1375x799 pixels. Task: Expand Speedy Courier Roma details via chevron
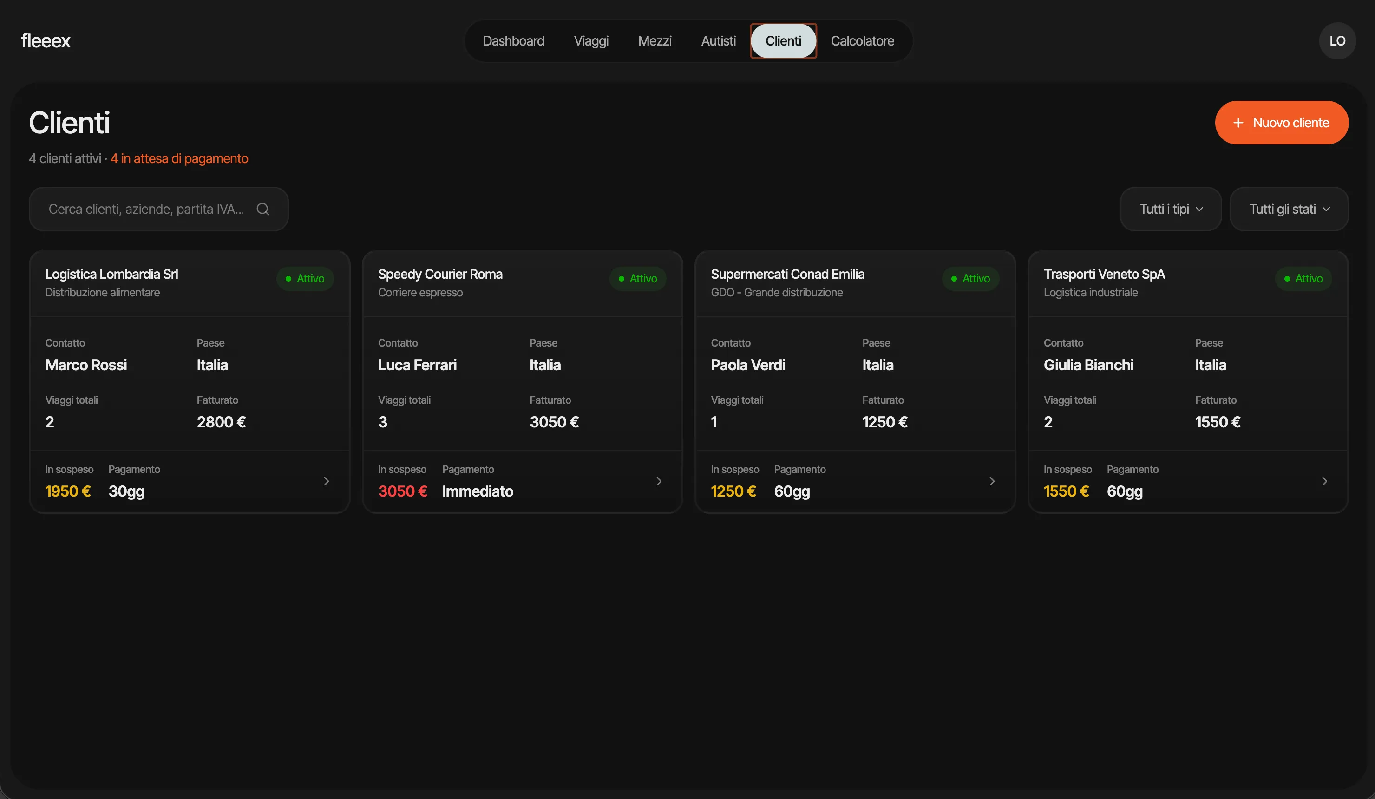[659, 481]
